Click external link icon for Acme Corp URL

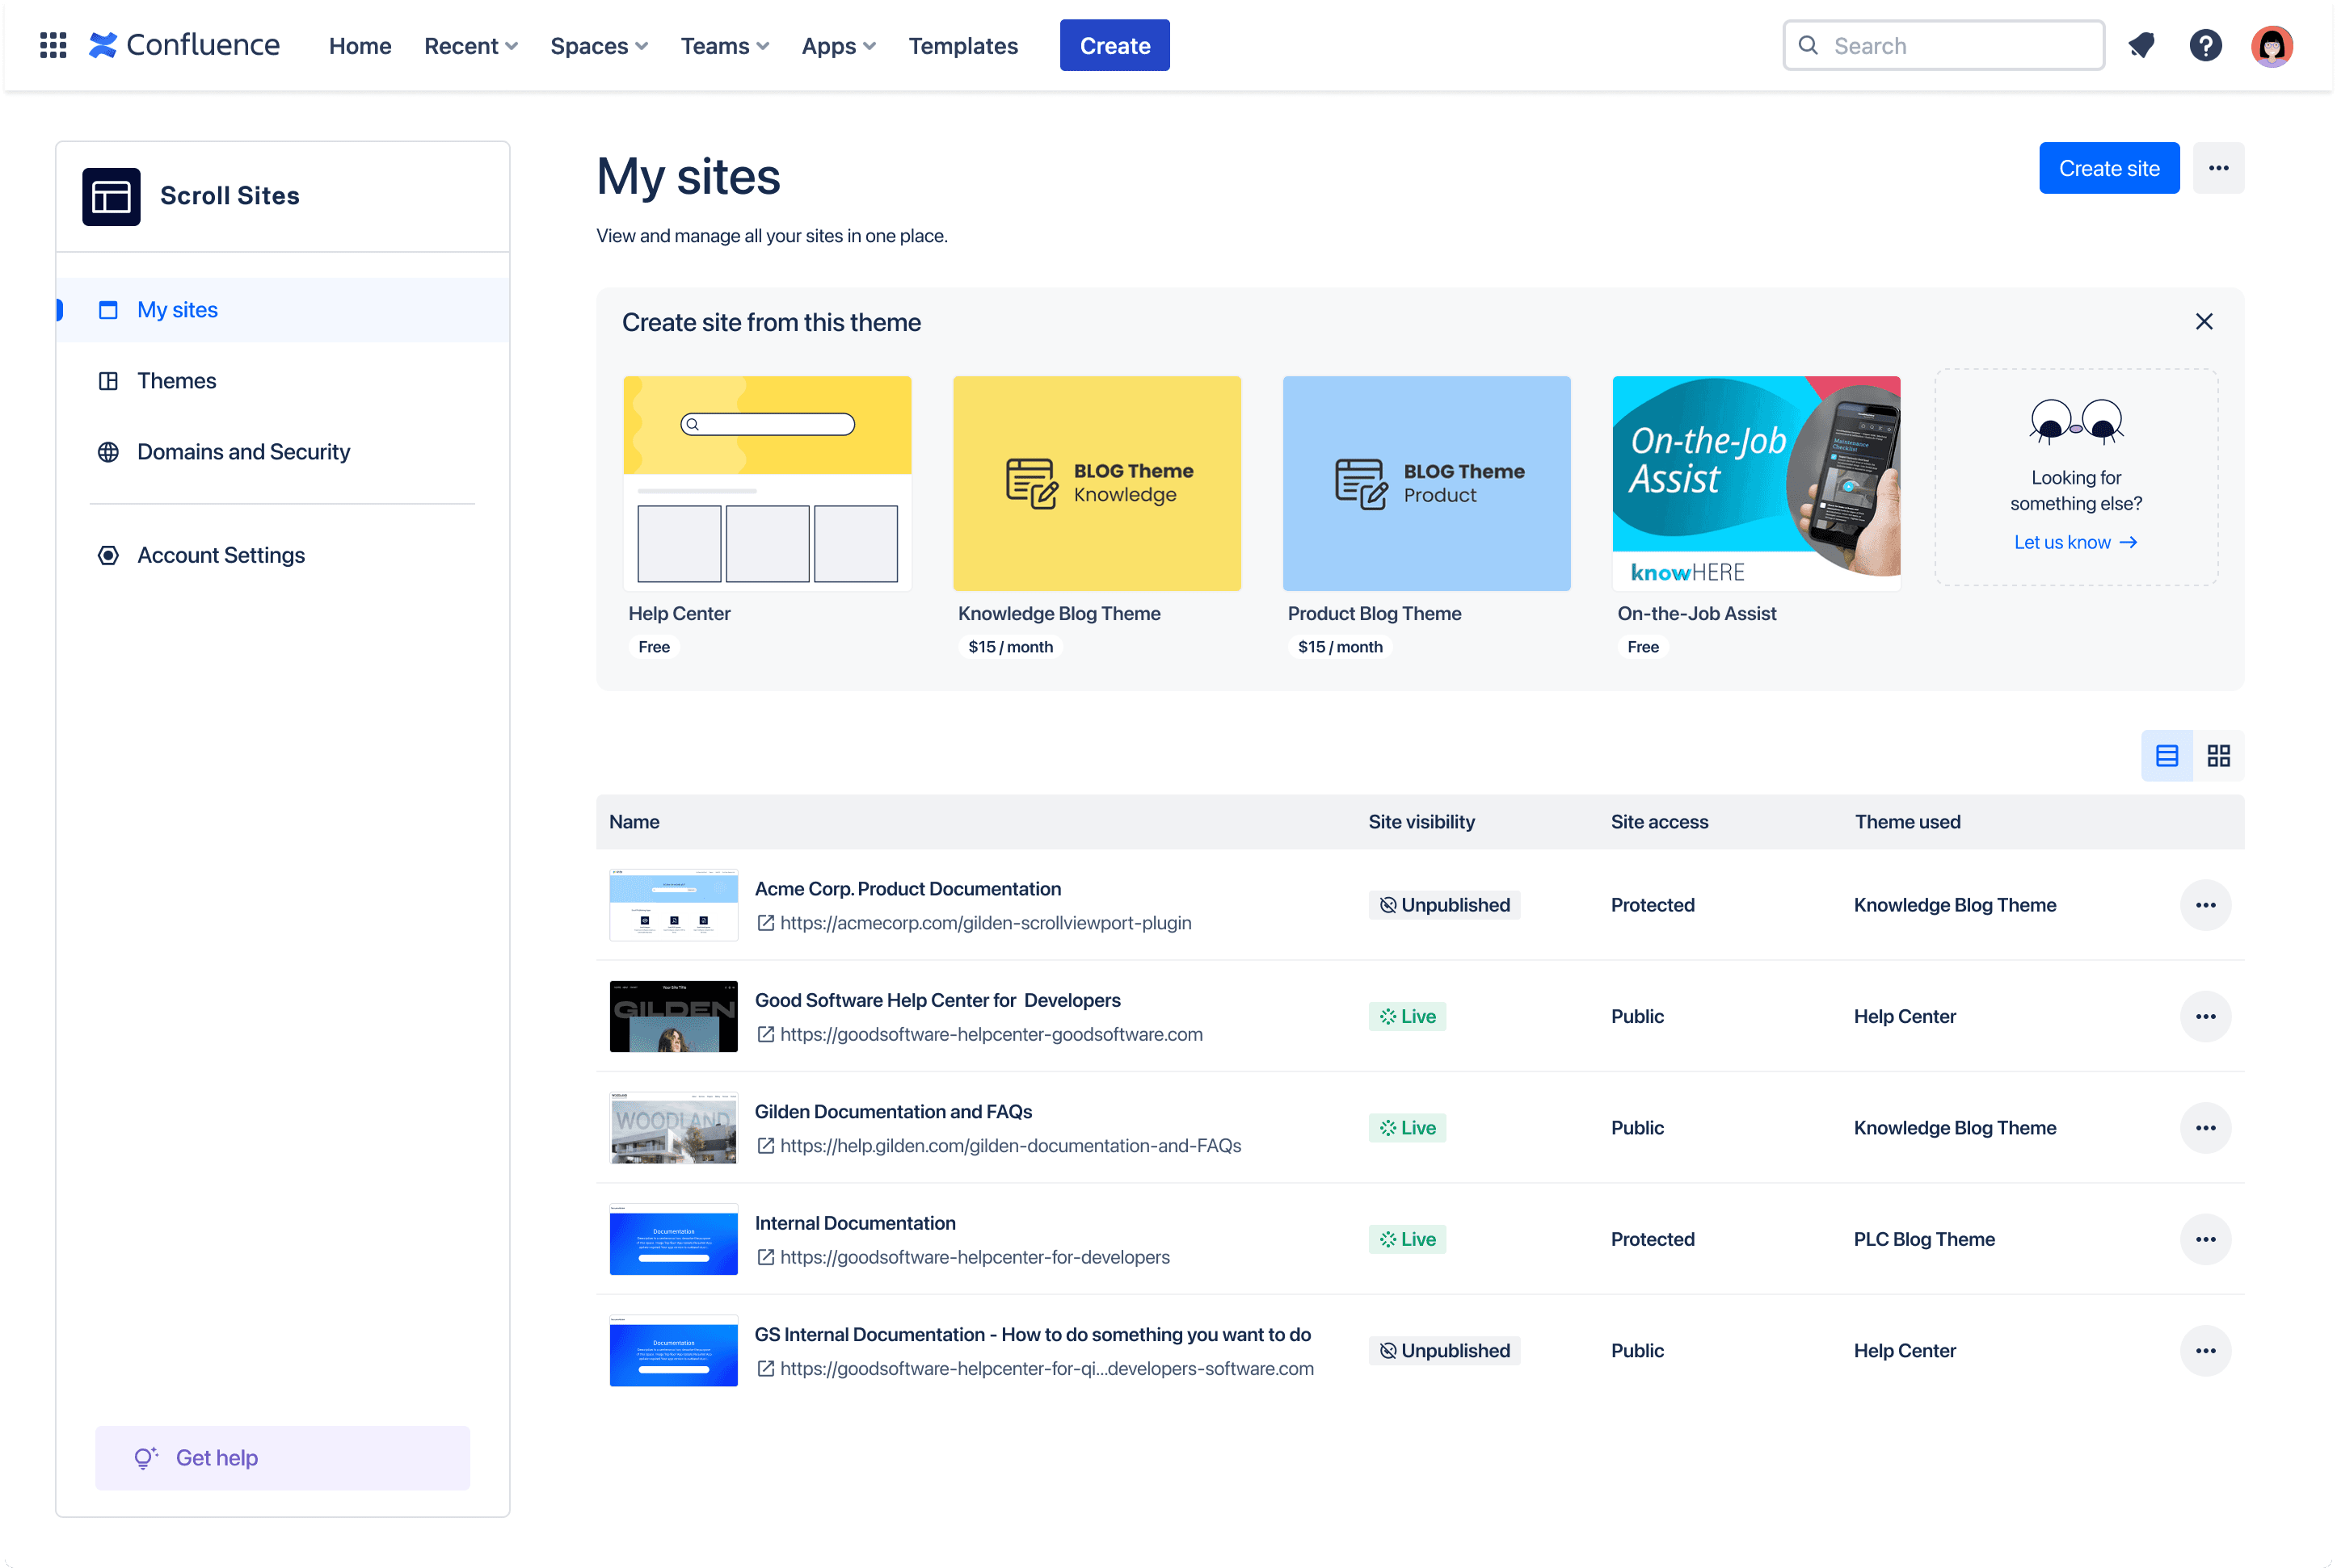764,923
